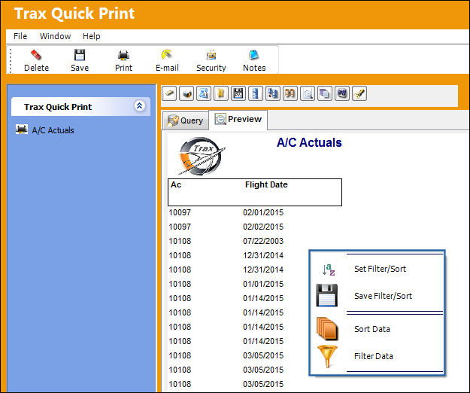
Task: Click the A/C Actuals report title
Action: click(309, 142)
